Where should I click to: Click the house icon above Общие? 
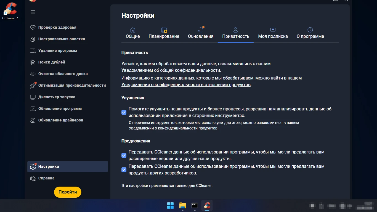[x=133, y=30]
